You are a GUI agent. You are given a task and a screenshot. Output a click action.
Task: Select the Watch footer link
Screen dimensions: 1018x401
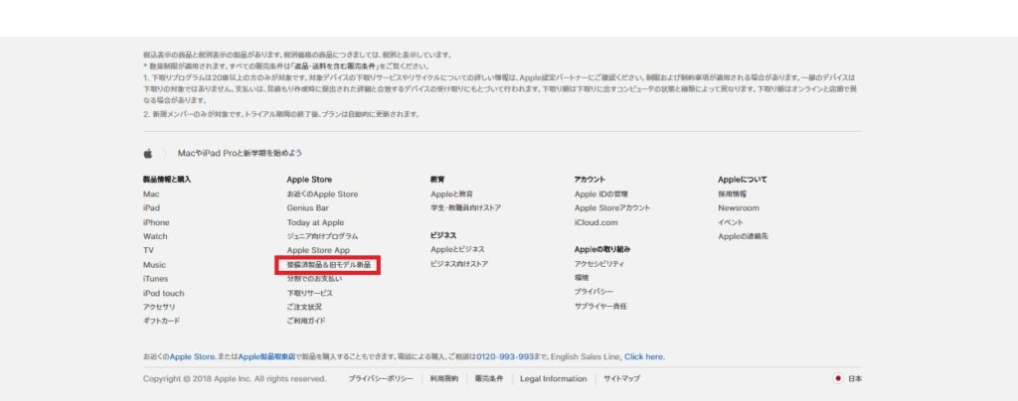coord(155,236)
